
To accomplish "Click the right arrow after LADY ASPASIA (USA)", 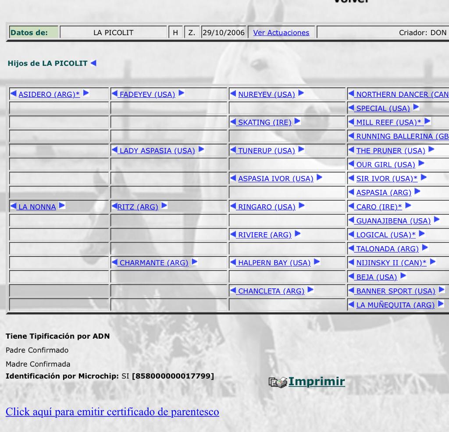I will (201, 149).
